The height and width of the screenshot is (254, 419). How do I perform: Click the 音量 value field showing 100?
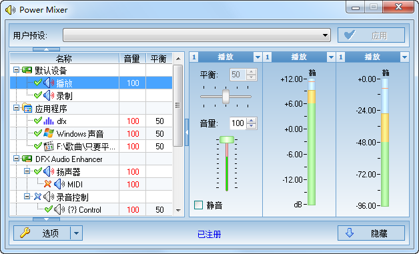(x=238, y=123)
